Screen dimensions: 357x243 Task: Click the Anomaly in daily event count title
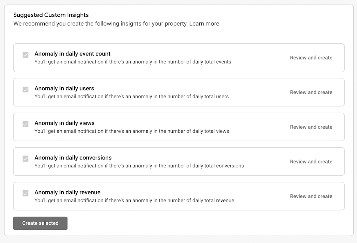(x=72, y=54)
